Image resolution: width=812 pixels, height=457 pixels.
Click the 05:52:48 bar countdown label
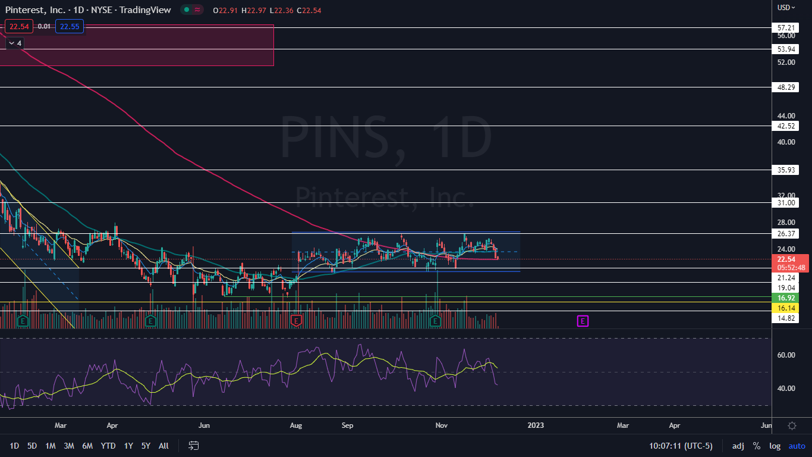point(790,268)
